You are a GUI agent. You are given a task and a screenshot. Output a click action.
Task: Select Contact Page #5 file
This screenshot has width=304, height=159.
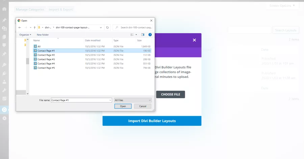(x=92, y=68)
